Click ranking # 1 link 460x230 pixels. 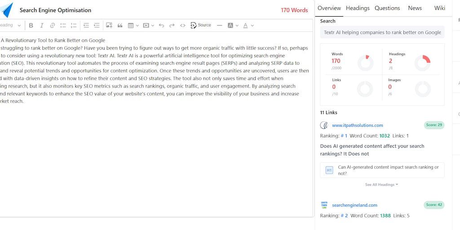344,136
